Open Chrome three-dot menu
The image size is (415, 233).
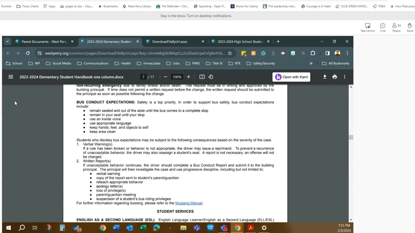347,53
